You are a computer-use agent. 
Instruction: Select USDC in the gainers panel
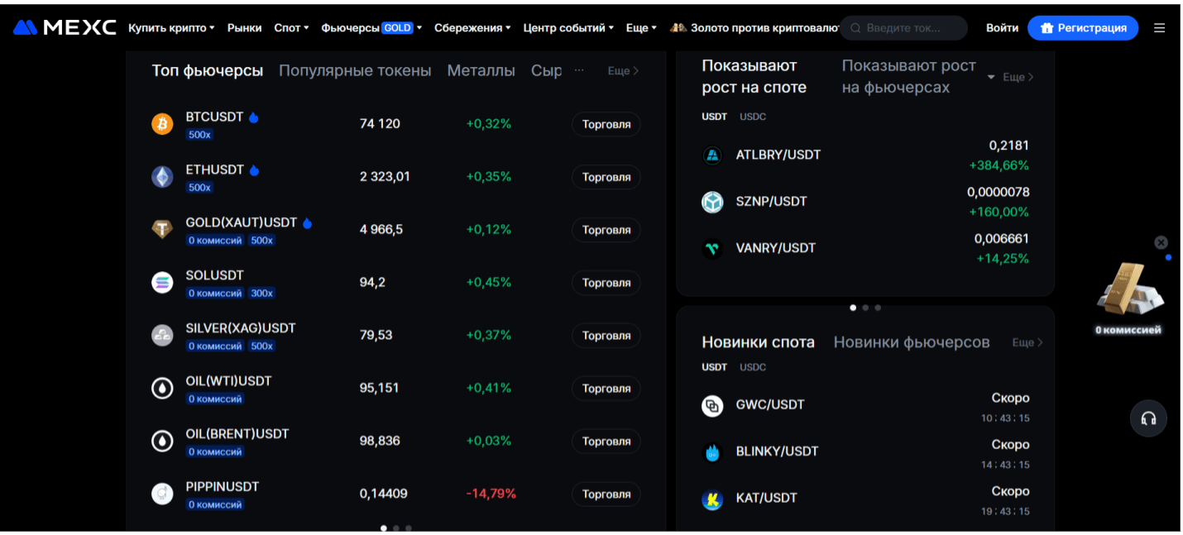pos(753,117)
